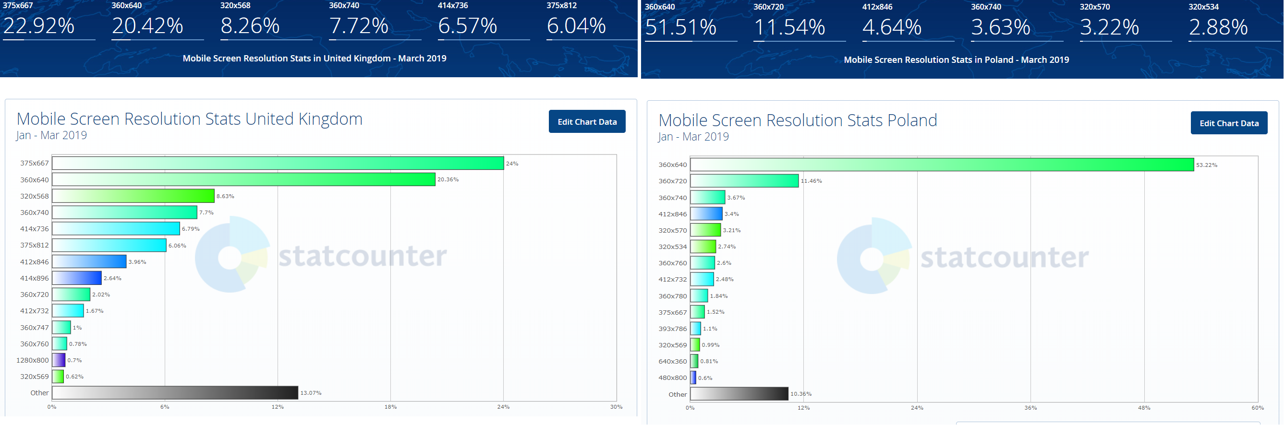Click the Mobile Screen Resolution Stats United Kingdom title
1285x425 pixels.
pos(190,119)
